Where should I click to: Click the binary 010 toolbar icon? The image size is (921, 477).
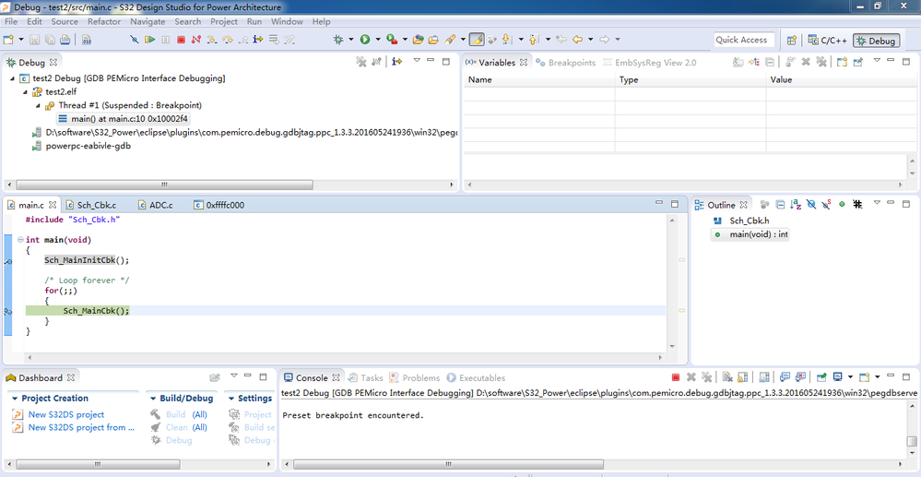tap(87, 40)
